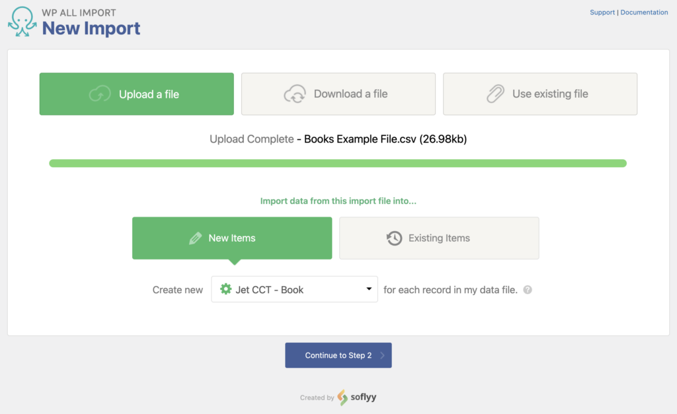This screenshot has height=414, width=677.
Task: Open the Jet CCT - Book post type dropdown
Action: 294,289
